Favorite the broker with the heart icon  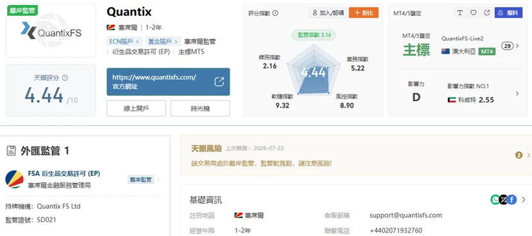(x=473, y=13)
